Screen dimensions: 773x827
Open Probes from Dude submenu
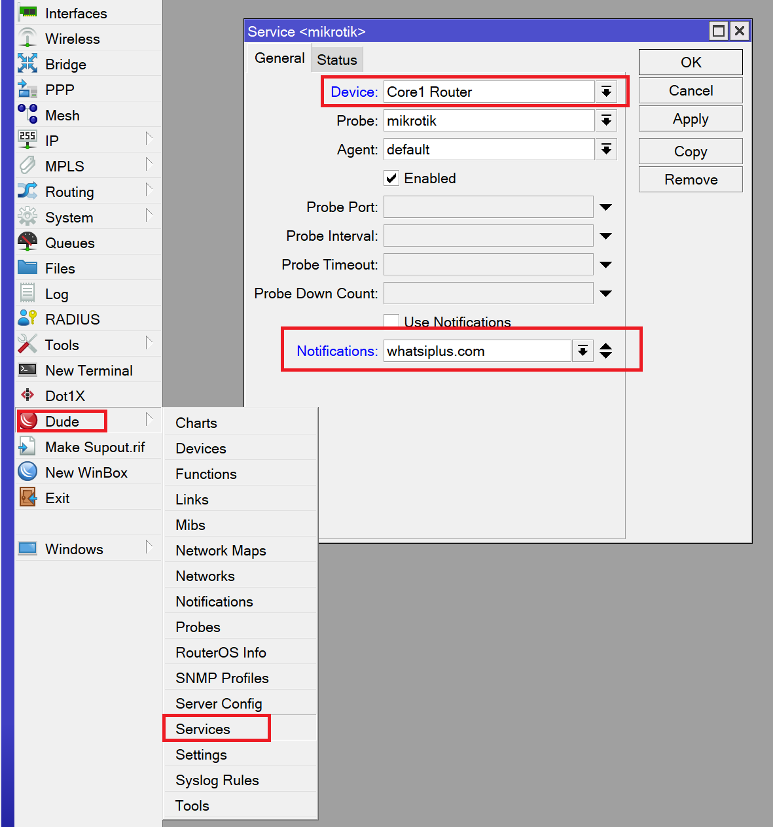(240, 627)
